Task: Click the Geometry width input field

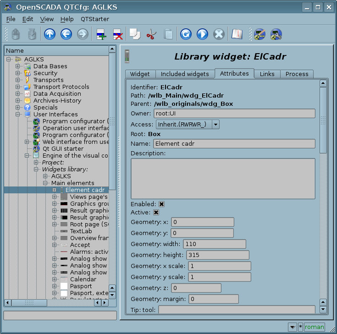Action: coord(214,244)
